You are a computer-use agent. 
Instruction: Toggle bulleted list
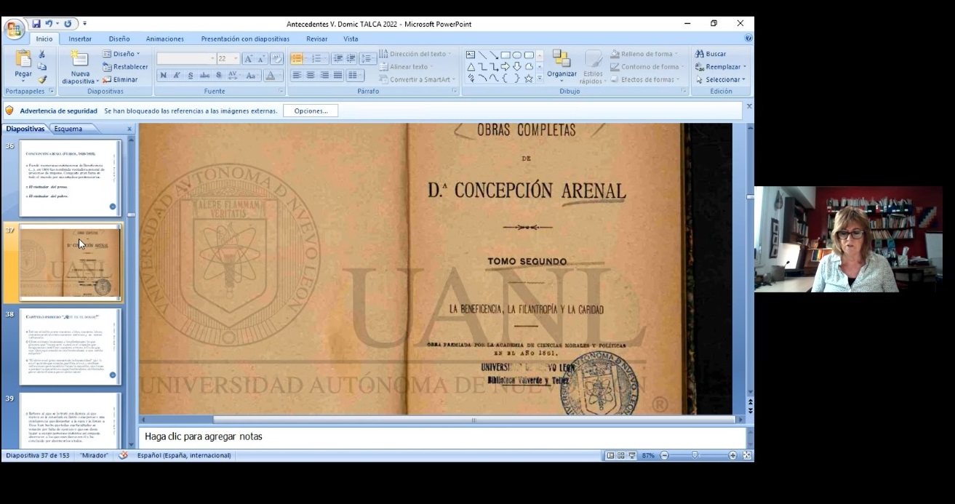pos(297,58)
